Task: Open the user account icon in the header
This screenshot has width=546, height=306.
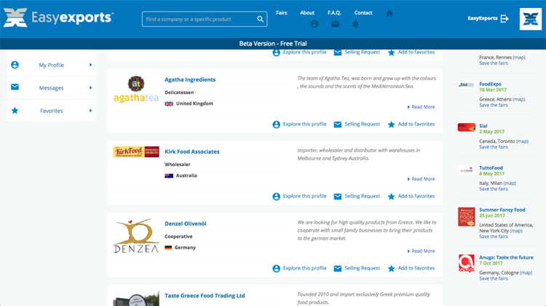Action: tap(314, 24)
